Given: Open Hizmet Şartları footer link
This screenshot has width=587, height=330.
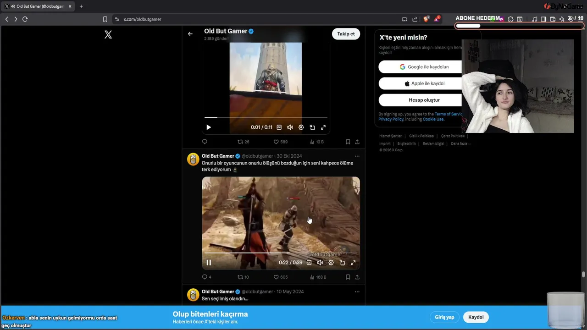Looking at the screenshot, I should tap(391, 136).
